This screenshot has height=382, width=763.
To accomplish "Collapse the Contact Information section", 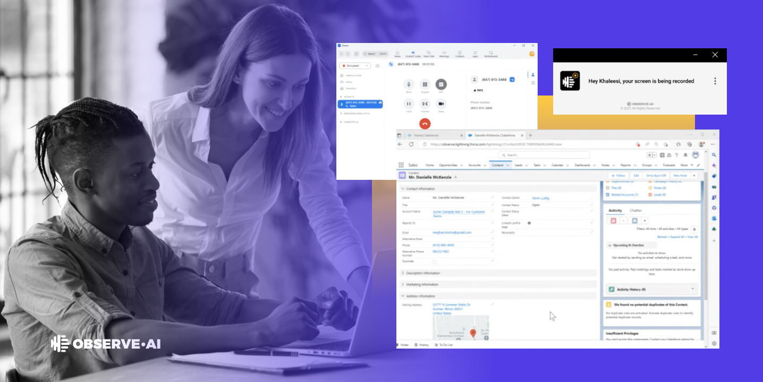I will pyautogui.click(x=403, y=188).
